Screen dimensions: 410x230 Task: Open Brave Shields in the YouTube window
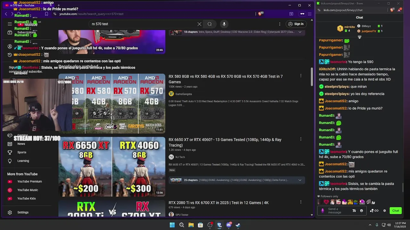[x=261, y=14]
